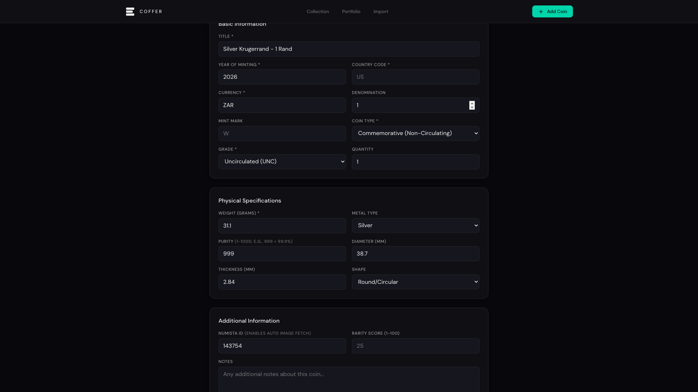
Task: Open the Import nav link
Action: [x=381, y=12]
